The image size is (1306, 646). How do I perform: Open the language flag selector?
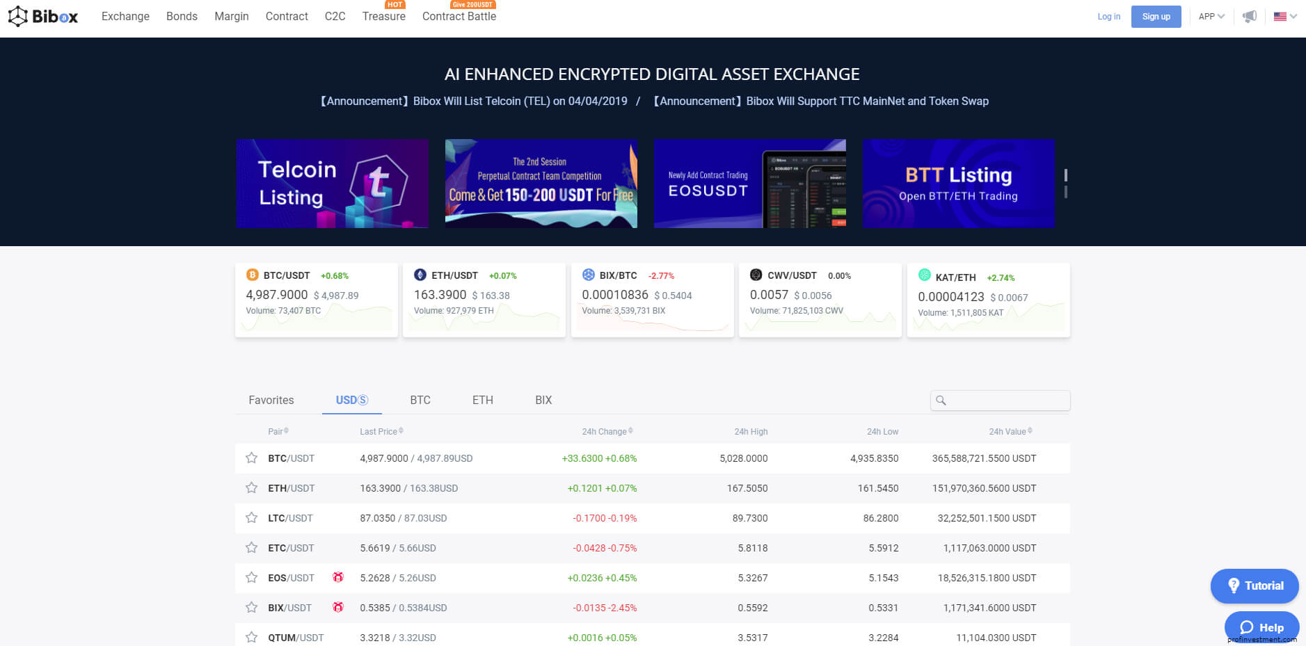[1285, 16]
